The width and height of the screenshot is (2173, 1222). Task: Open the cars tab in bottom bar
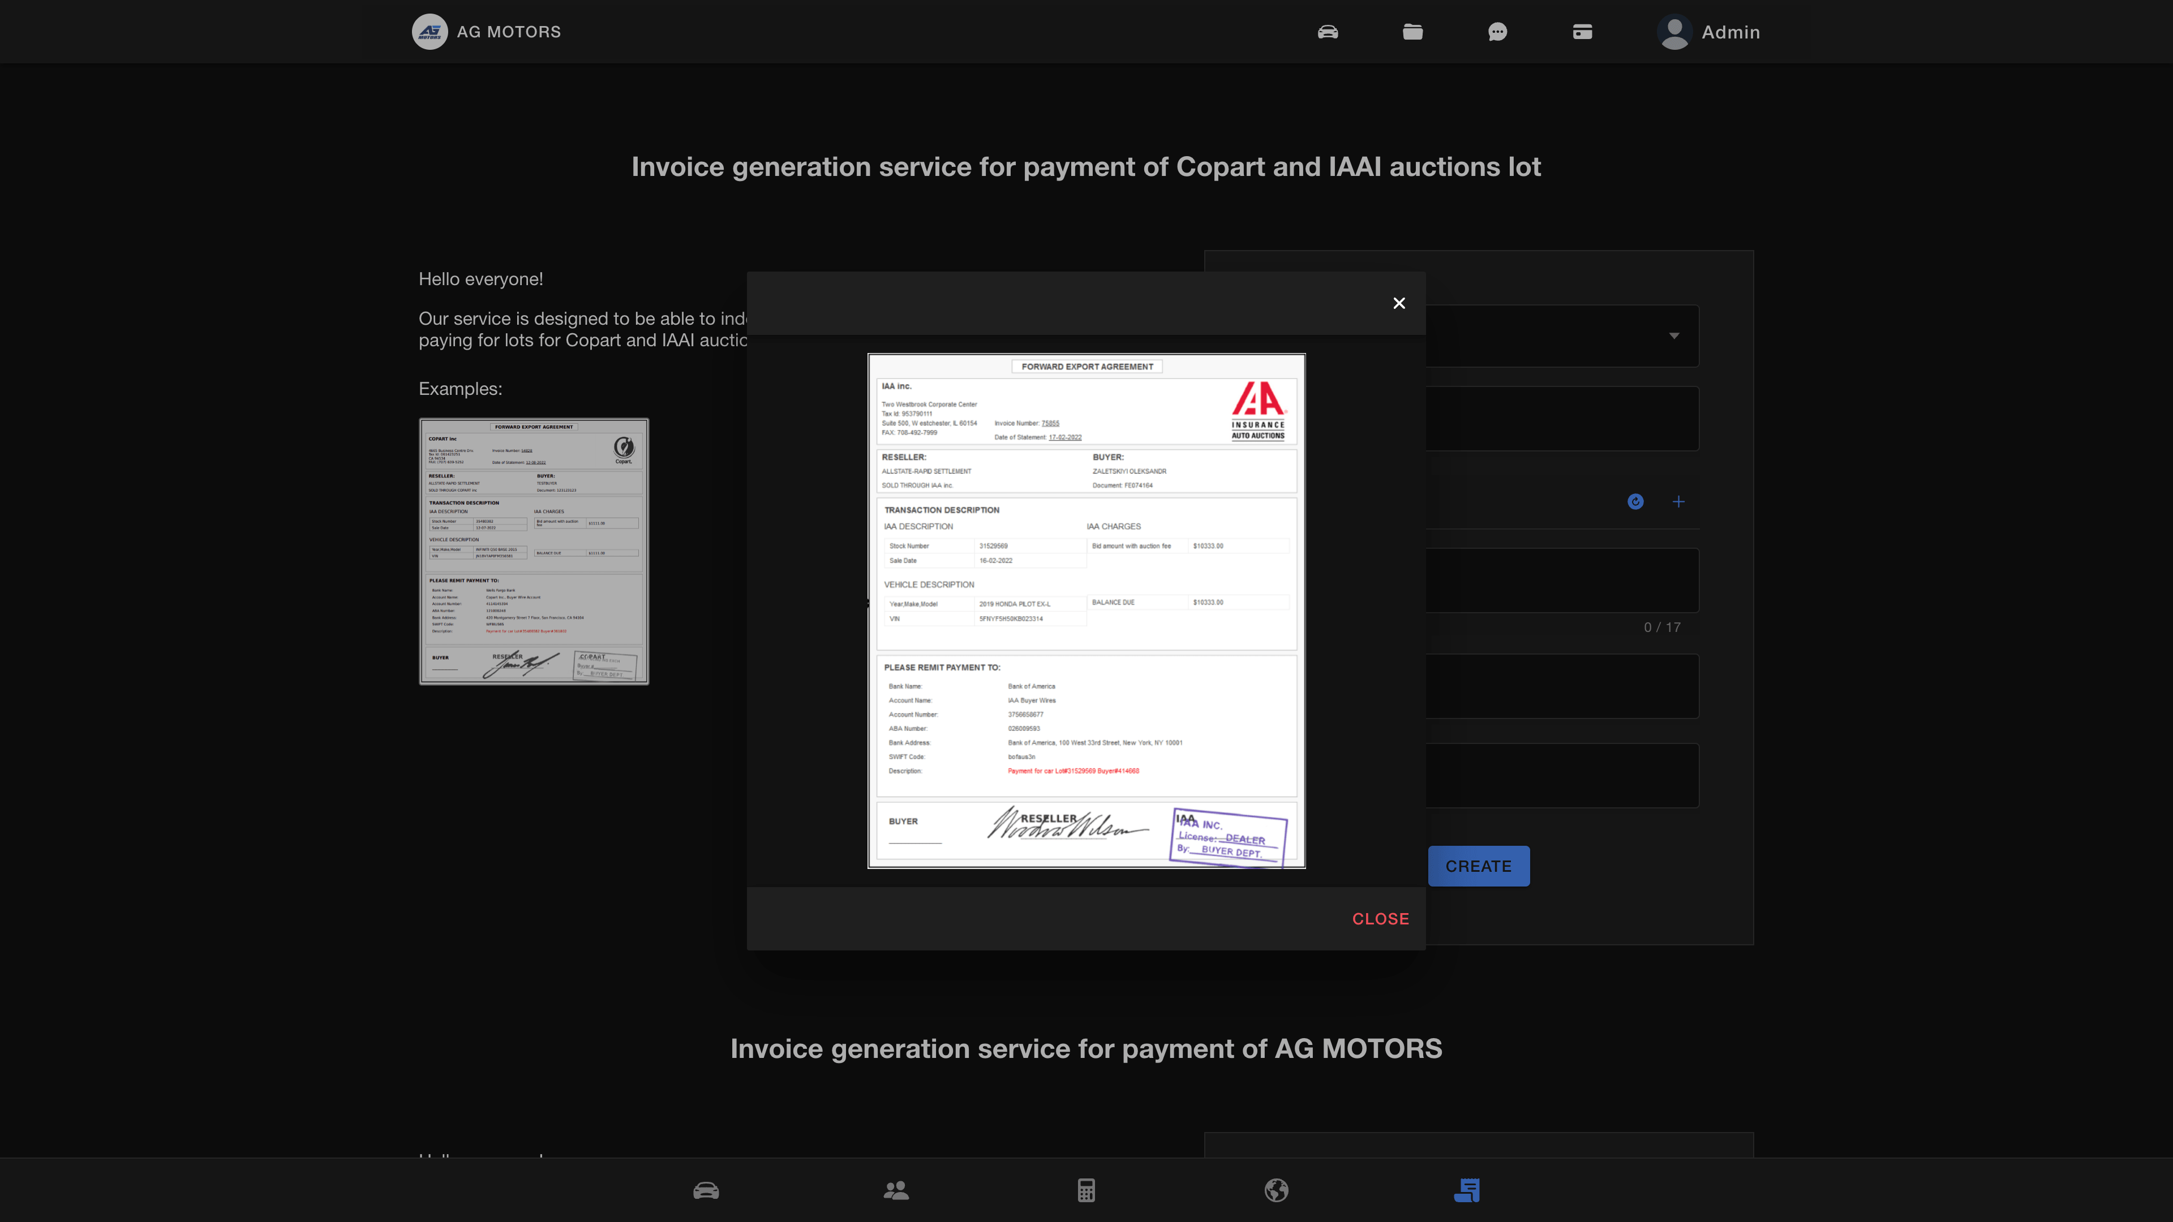(x=706, y=1190)
